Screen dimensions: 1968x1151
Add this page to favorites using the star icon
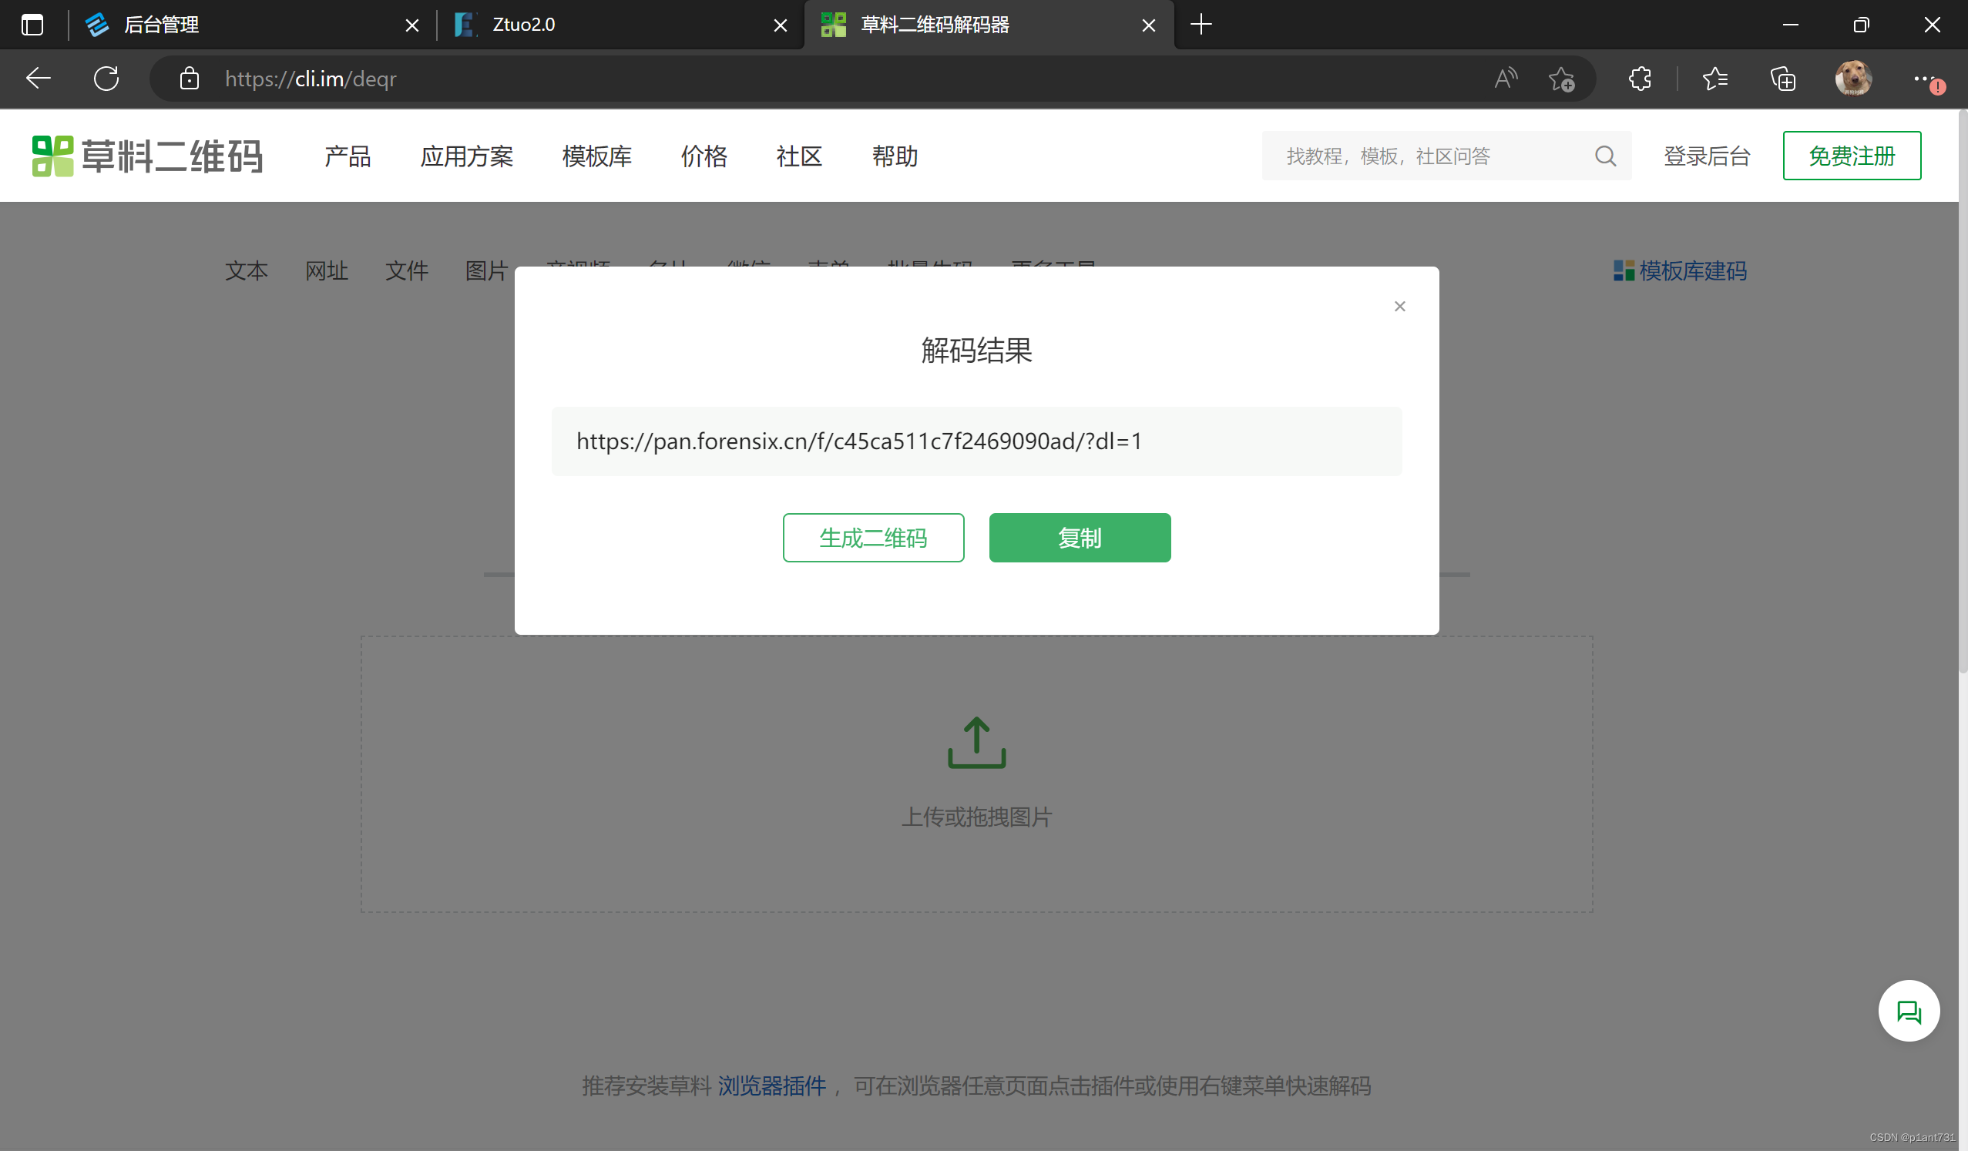click(1561, 79)
